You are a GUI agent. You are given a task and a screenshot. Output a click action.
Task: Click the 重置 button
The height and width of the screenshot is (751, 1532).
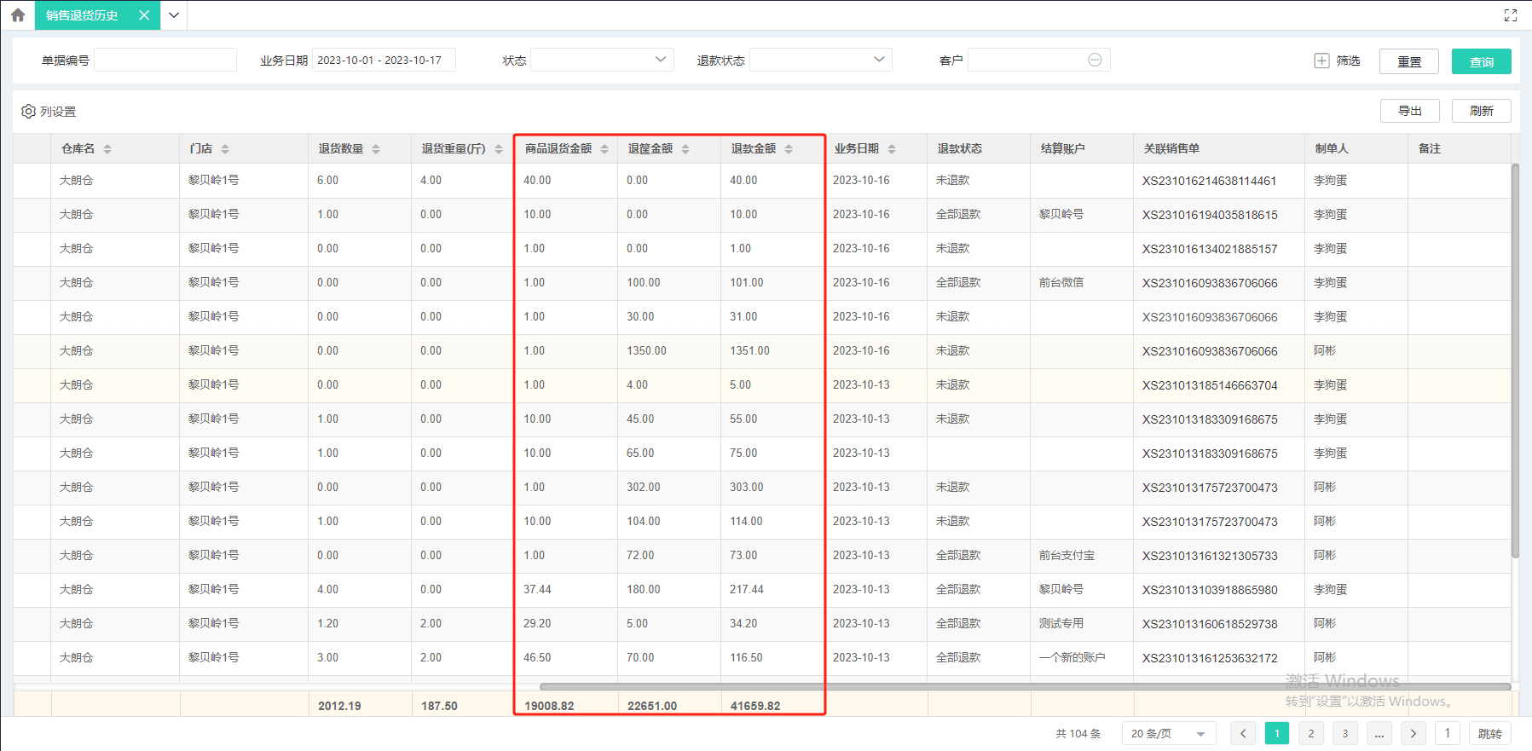(1409, 61)
